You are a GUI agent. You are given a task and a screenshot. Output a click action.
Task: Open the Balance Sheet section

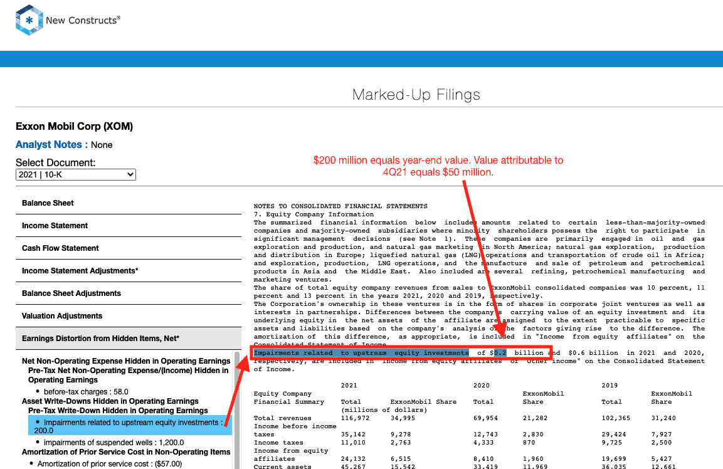click(129, 203)
